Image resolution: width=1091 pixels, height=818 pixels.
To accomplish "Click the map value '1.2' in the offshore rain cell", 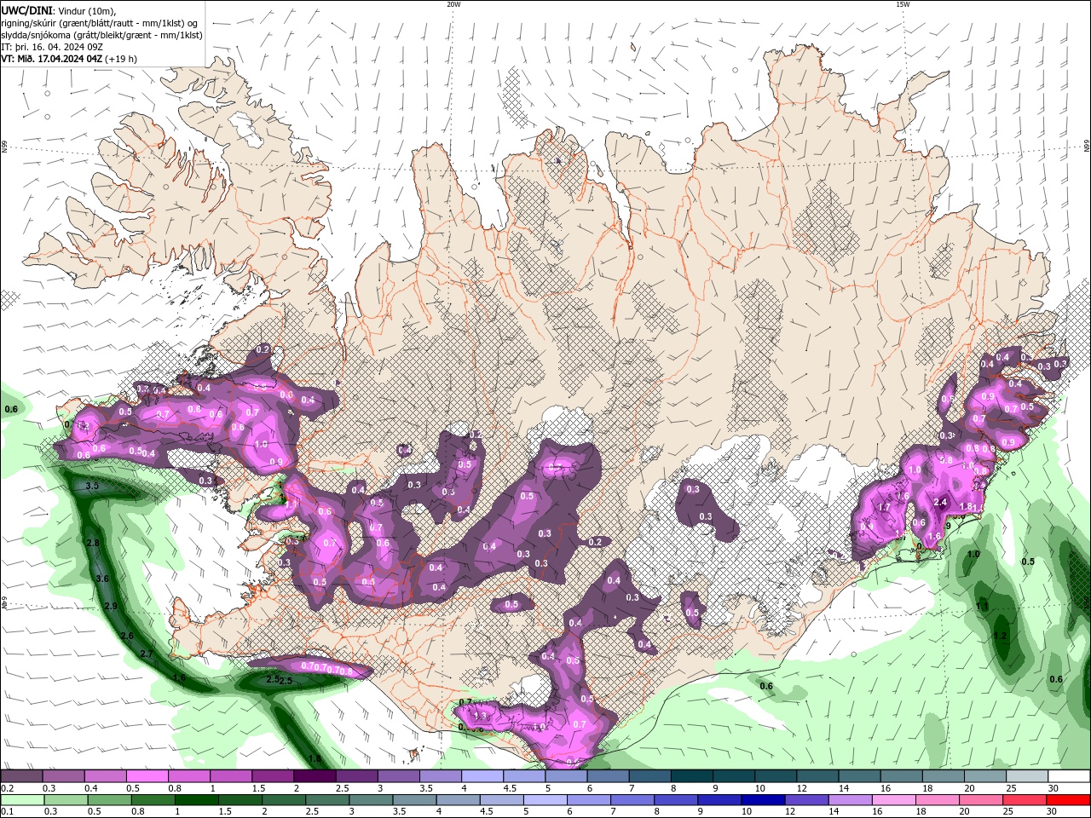I will (1001, 636).
